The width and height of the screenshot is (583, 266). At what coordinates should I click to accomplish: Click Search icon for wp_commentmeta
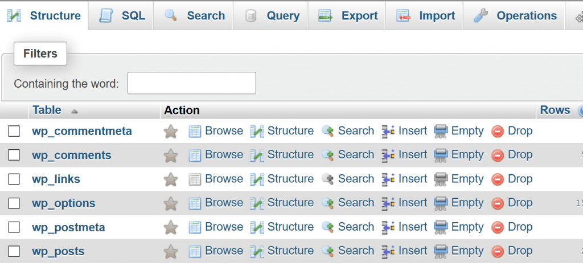click(327, 132)
